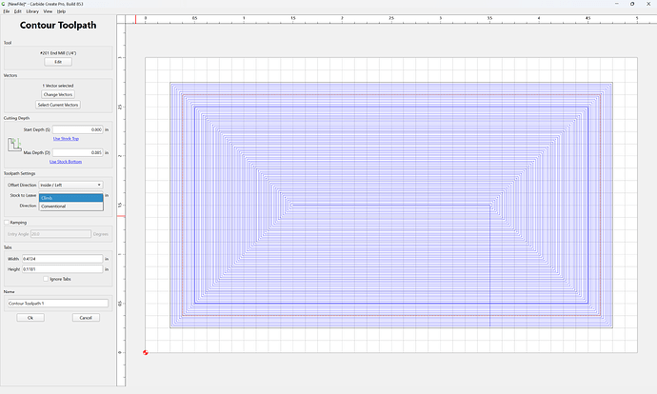Screen dimensions: 657x394
Task: Click the Use Stock Top link
Action: pos(66,139)
